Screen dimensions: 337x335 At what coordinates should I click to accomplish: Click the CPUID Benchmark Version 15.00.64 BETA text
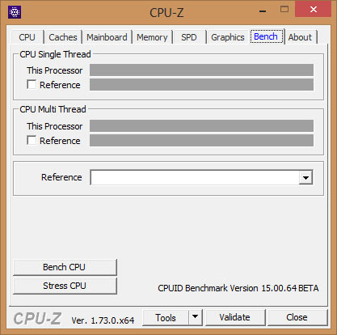pos(238,288)
